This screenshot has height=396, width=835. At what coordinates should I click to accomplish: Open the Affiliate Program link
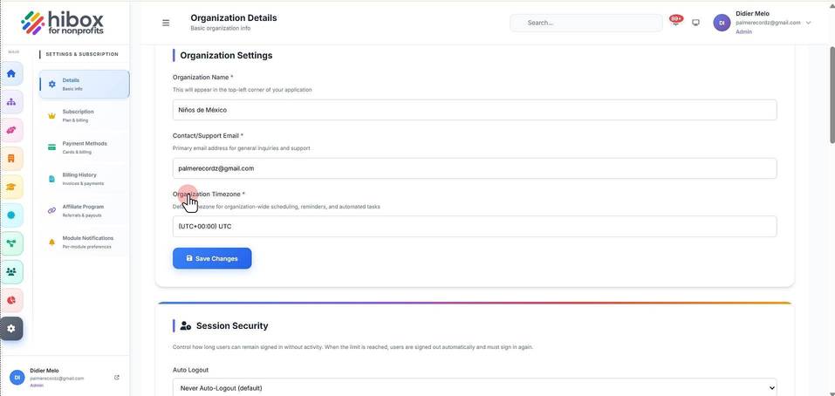tap(84, 210)
